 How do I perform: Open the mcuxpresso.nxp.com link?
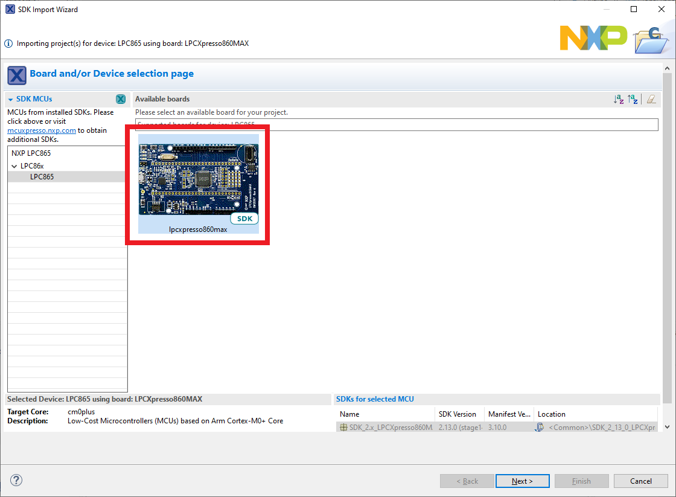pyautogui.click(x=42, y=130)
